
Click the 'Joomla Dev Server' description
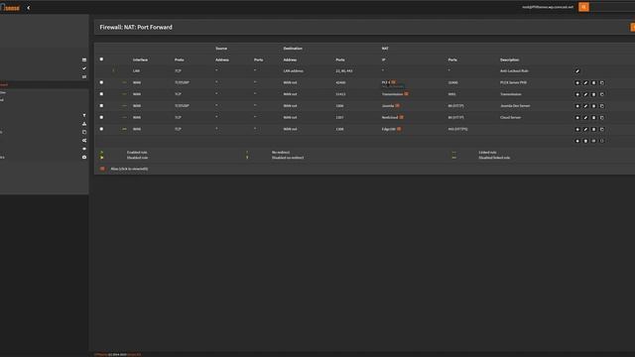click(x=515, y=106)
